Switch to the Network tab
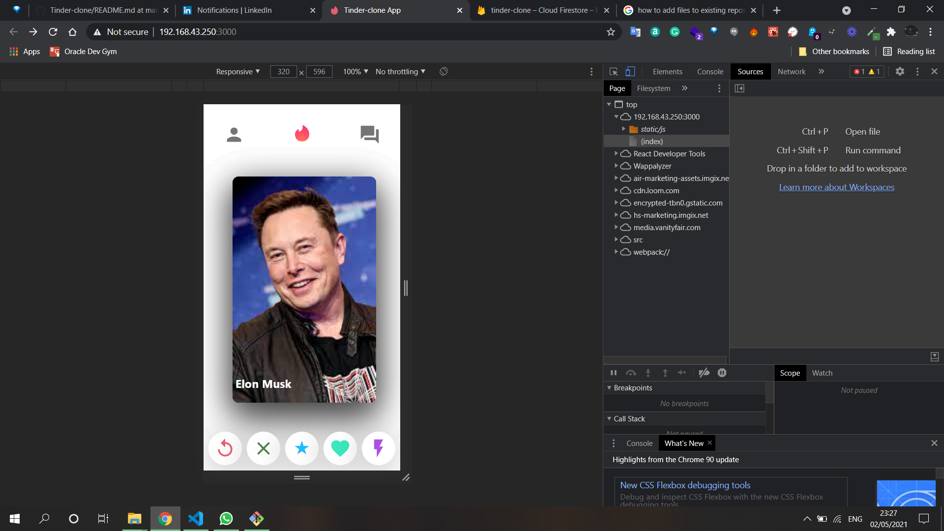Screen dimensions: 944x531 [791, 72]
